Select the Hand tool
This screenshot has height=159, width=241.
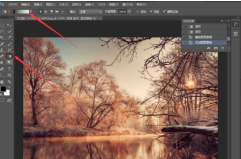(2, 82)
